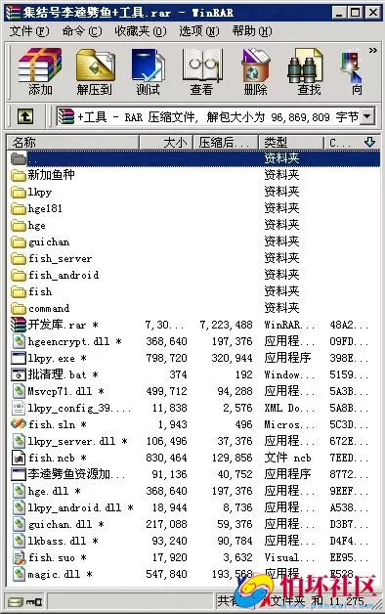Select the 新加鱼种 folder icon
Viewport: 385px width, 614px height.
19,175
